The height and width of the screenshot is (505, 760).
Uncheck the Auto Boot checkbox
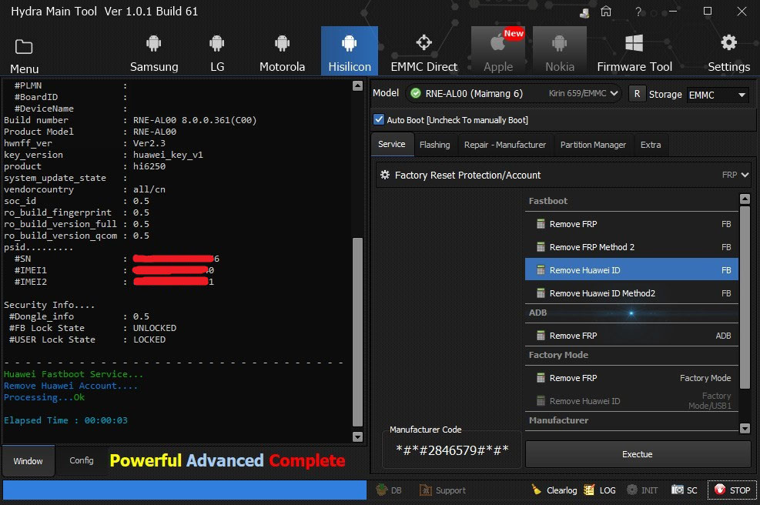pyautogui.click(x=379, y=120)
